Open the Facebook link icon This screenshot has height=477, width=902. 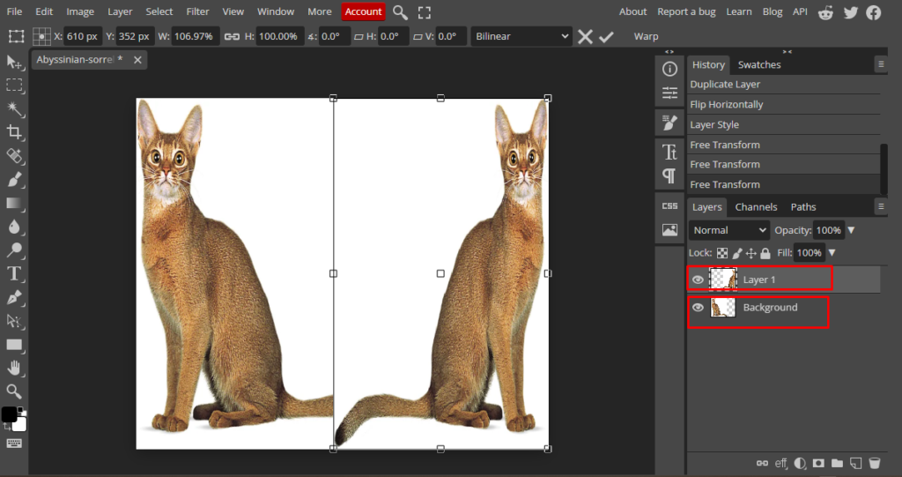pos(873,12)
